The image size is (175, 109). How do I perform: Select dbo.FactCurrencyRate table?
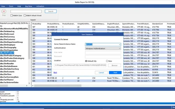point(9,77)
